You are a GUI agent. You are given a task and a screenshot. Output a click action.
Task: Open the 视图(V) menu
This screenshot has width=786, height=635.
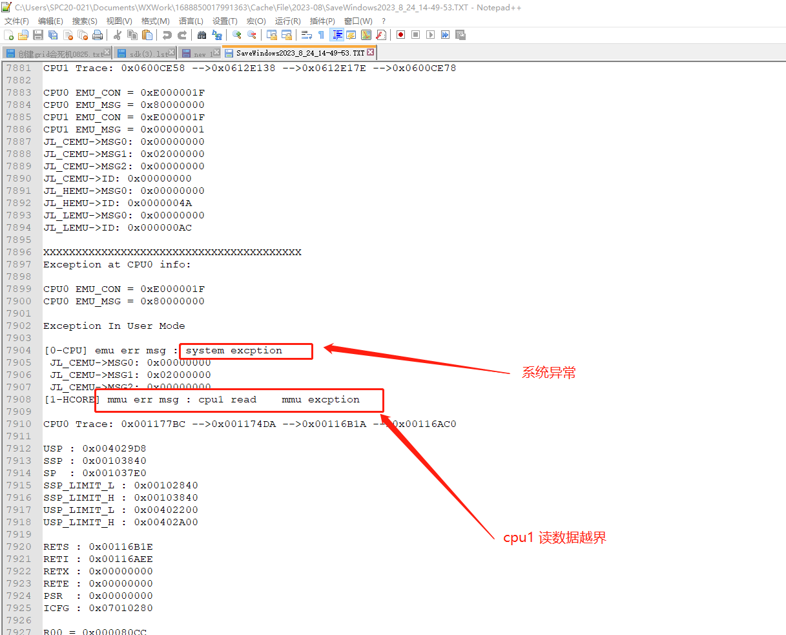[x=119, y=21]
